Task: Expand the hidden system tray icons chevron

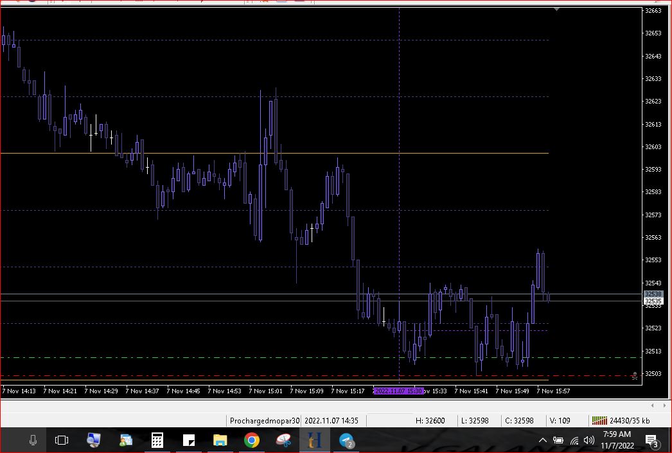Action: coord(543,440)
